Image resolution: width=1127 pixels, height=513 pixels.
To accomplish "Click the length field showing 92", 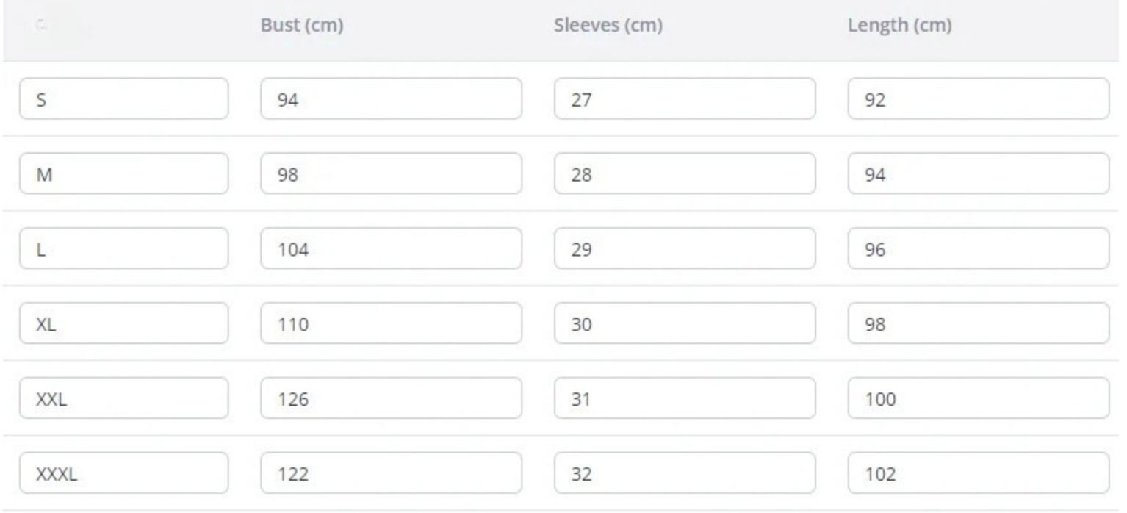I will coord(978,99).
